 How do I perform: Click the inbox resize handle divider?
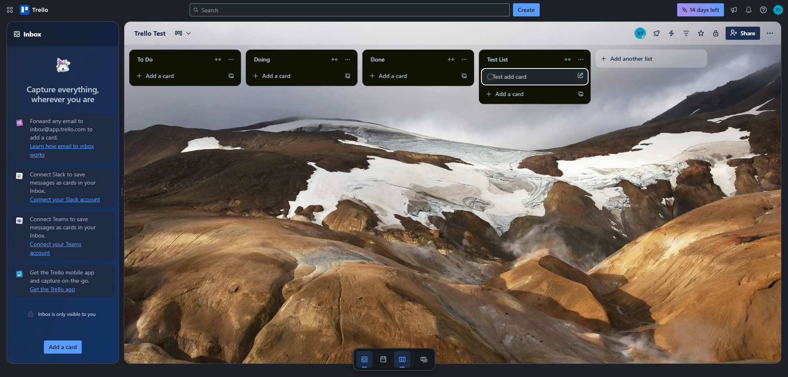pos(121,192)
